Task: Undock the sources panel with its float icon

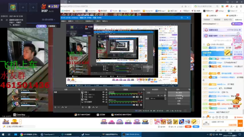Action: (x=106, y=90)
